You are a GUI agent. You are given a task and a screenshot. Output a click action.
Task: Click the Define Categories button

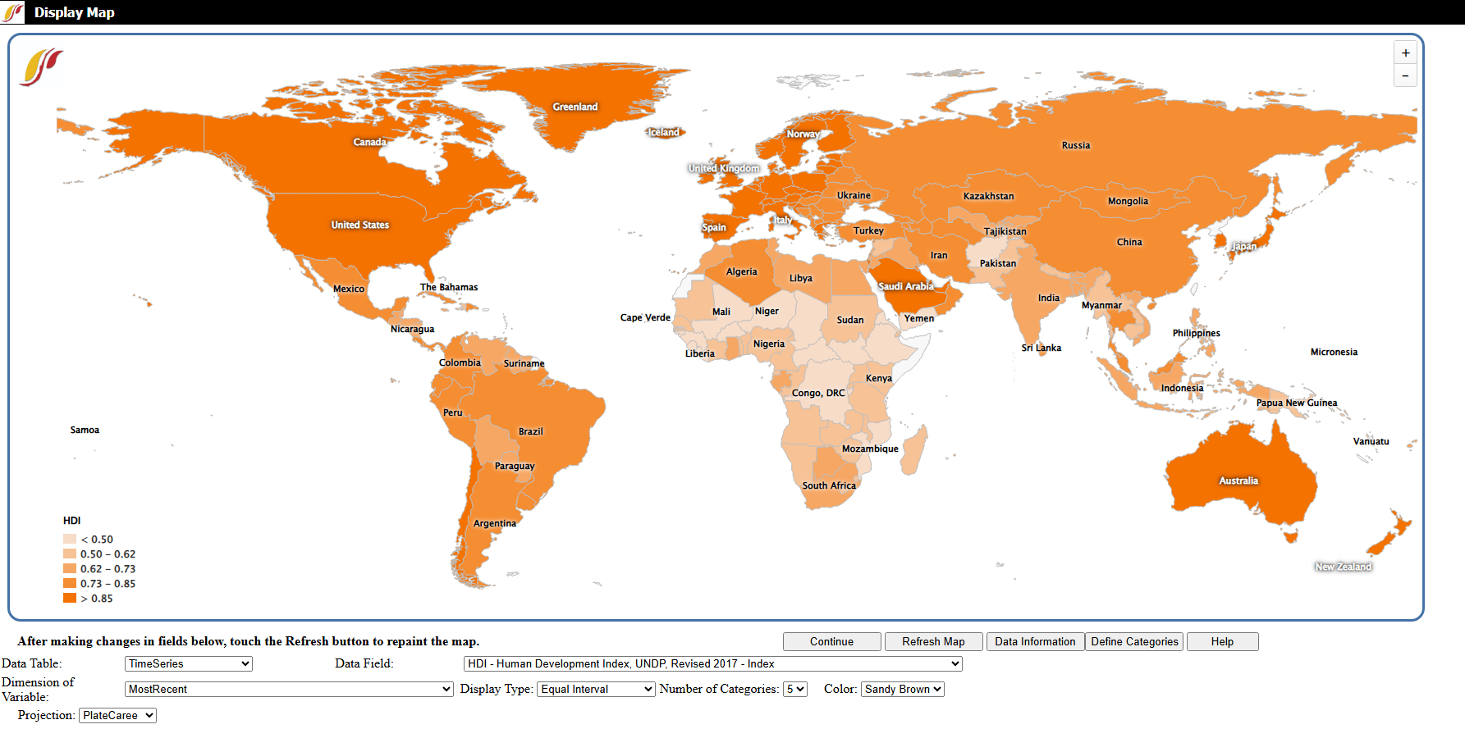tap(1134, 642)
